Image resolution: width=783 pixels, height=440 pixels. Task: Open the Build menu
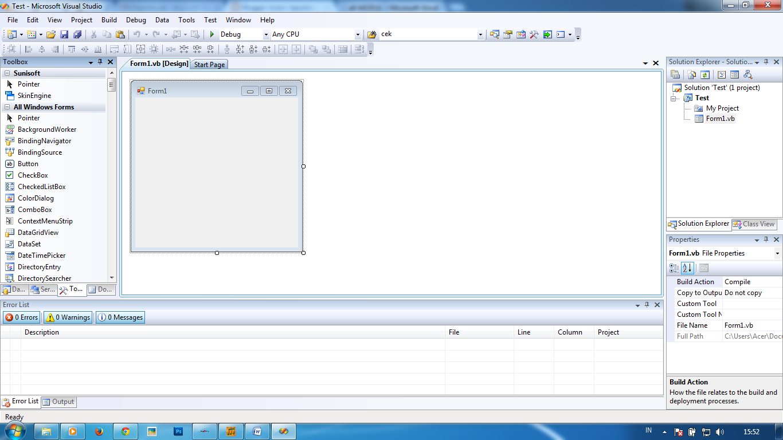pos(109,19)
